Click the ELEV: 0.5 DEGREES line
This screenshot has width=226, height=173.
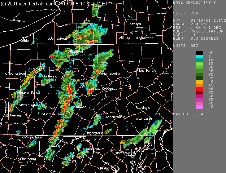tap(196, 39)
